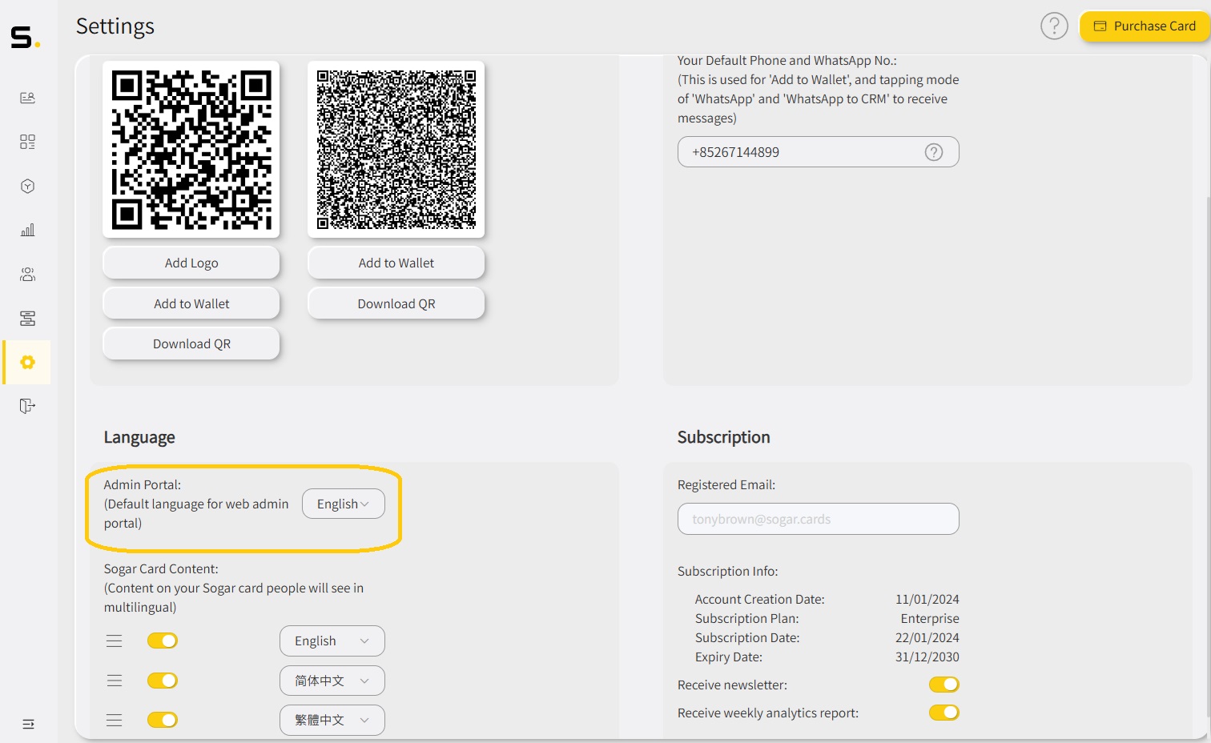Click Add to Wallet under second QR
The width and height of the screenshot is (1211, 743).
tap(396, 263)
